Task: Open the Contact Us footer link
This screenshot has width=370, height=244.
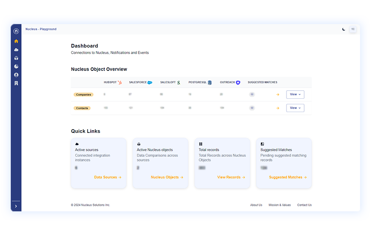Action: [305, 205]
